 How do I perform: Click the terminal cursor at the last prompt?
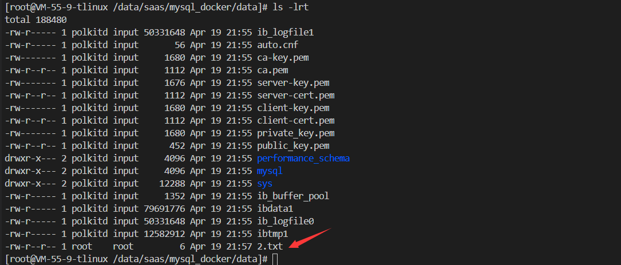pos(275,259)
